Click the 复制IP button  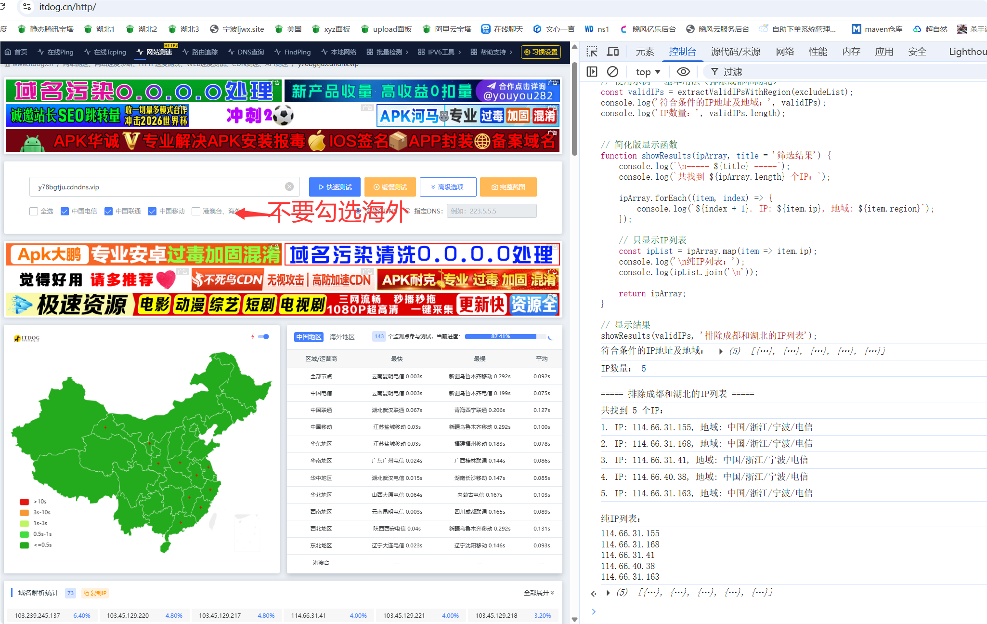pyautogui.click(x=95, y=593)
